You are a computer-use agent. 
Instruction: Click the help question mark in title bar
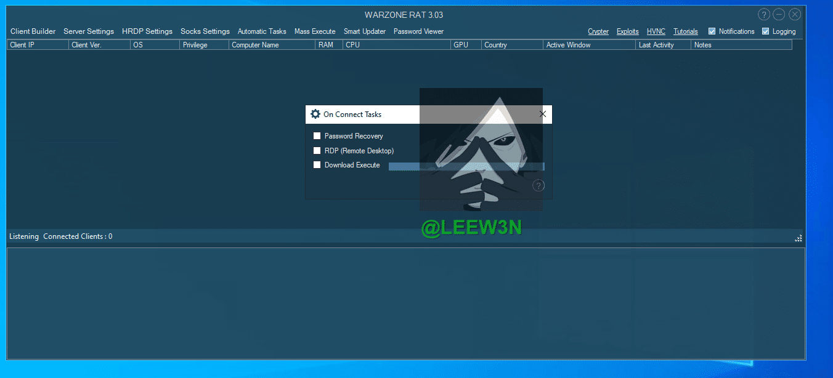click(x=763, y=15)
